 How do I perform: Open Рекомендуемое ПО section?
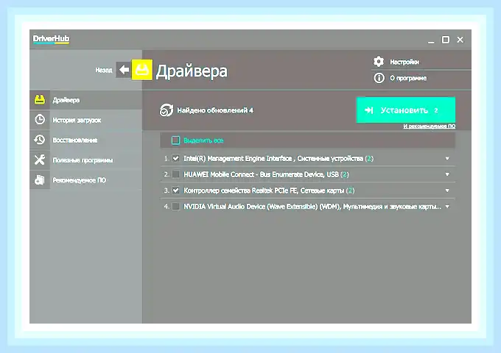[x=85, y=180]
